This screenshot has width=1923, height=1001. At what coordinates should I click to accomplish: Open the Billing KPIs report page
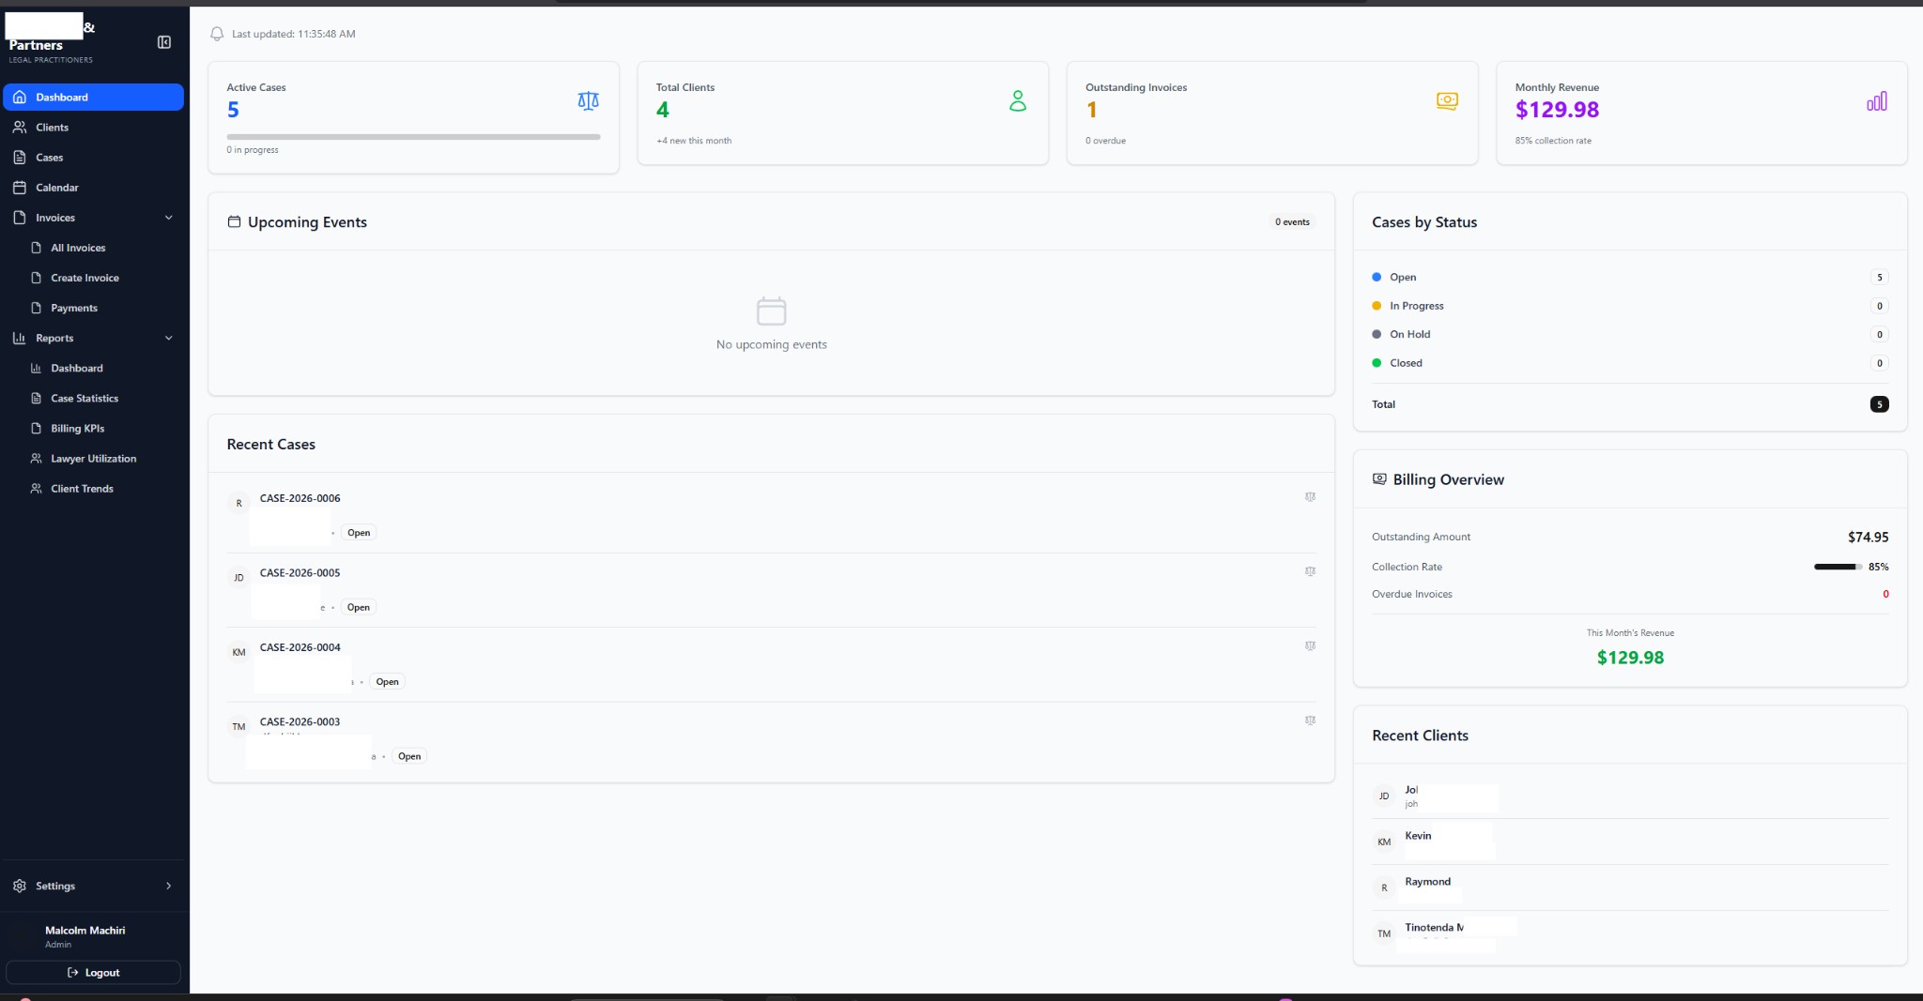tap(77, 428)
